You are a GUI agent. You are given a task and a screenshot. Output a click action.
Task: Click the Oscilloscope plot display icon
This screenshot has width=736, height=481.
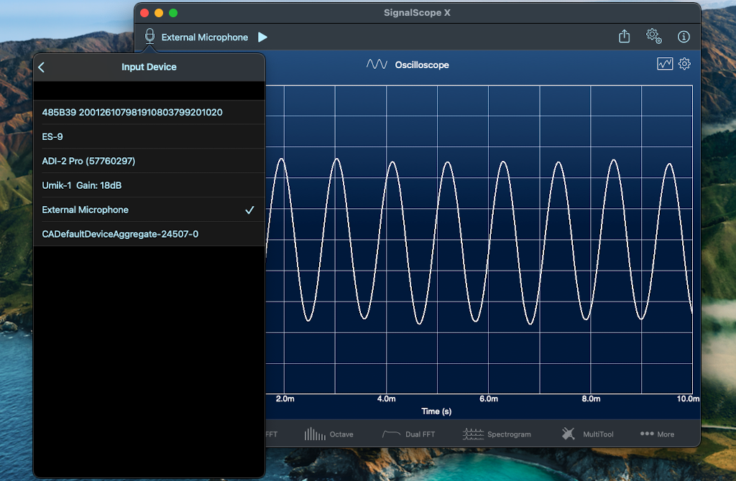665,64
